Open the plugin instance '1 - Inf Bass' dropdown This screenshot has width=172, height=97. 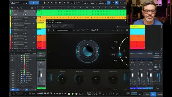coord(59,23)
